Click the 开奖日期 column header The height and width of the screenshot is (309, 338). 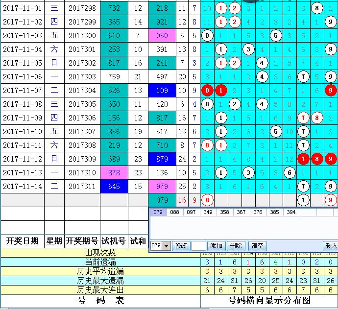[x=22, y=241]
